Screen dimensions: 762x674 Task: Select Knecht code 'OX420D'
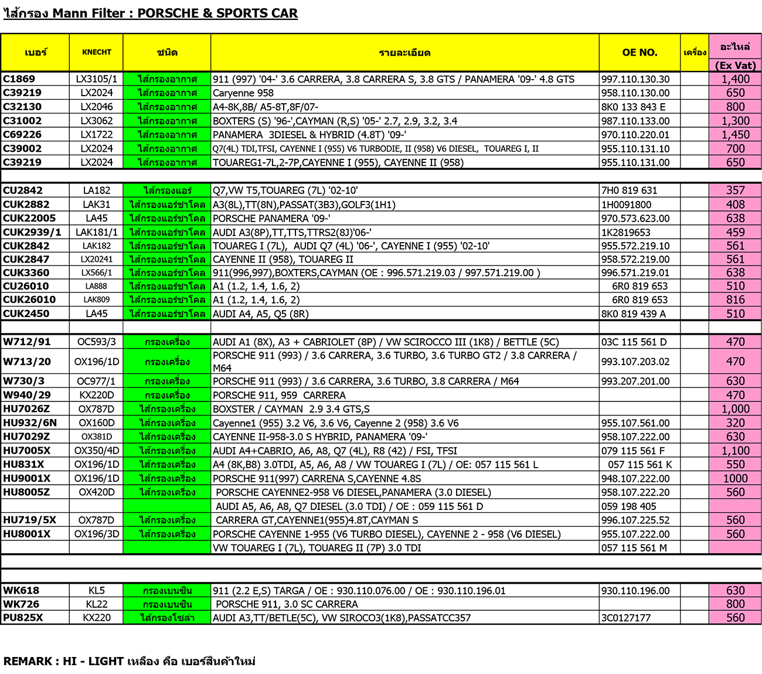pyautogui.click(x=97, y=492)
